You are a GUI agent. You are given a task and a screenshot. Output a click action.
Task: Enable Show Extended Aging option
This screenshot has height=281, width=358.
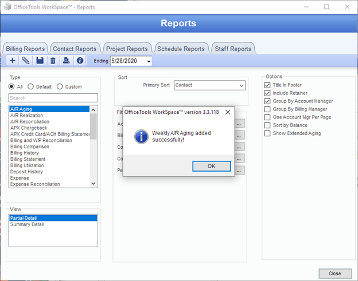pyautogui.click(x=267, y=133)
